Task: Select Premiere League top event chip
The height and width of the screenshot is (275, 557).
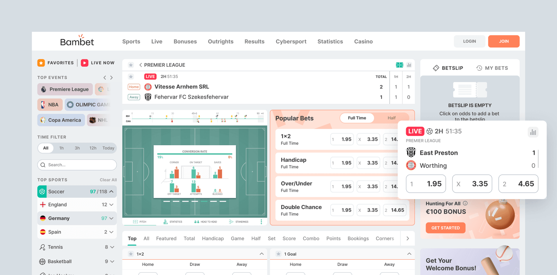Action: 65,89
